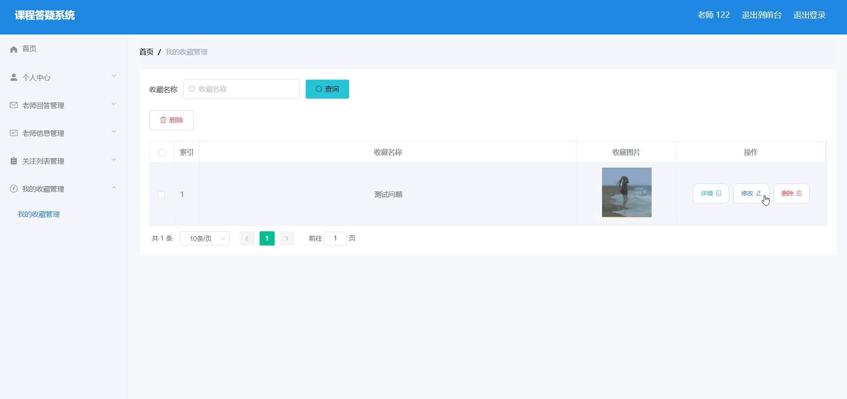Click the envelope icon beside 老师回答管理
Viewport: 847px width, 399px height.
coord(14,105)
